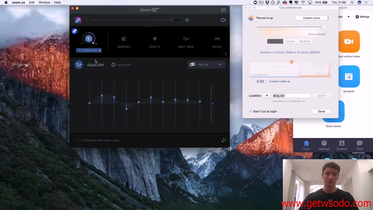Click the f.lux location input field
373x210 pixels.
pos(291,96)
